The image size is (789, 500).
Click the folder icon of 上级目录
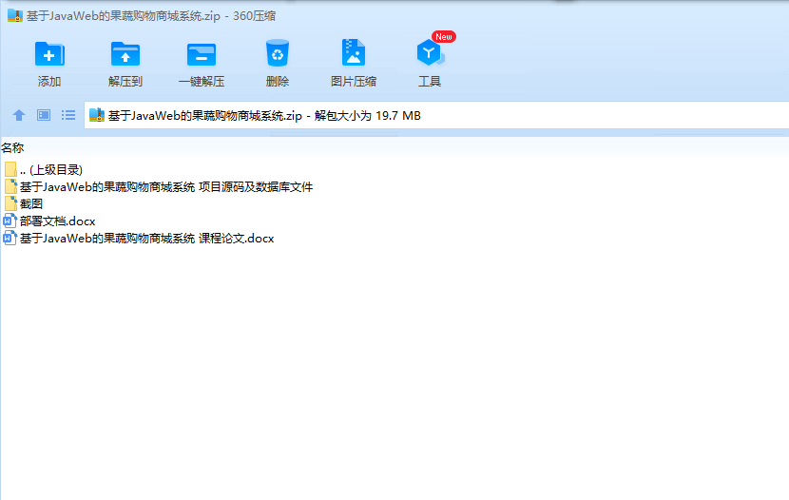10,169
